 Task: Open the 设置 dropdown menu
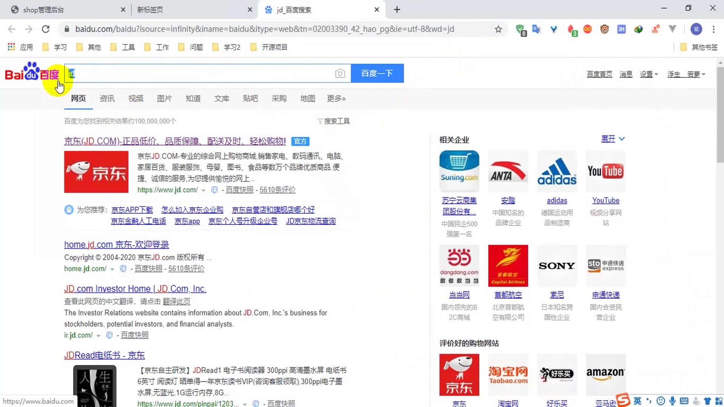(x=649, y=74)
